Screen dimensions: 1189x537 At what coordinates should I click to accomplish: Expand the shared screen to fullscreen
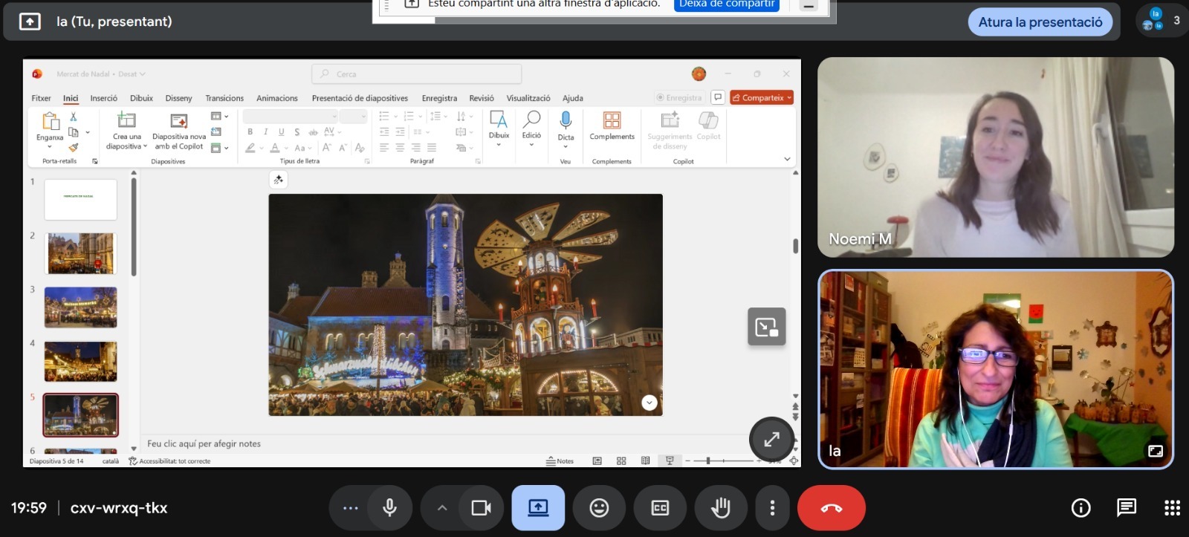(x=771, y=439)
